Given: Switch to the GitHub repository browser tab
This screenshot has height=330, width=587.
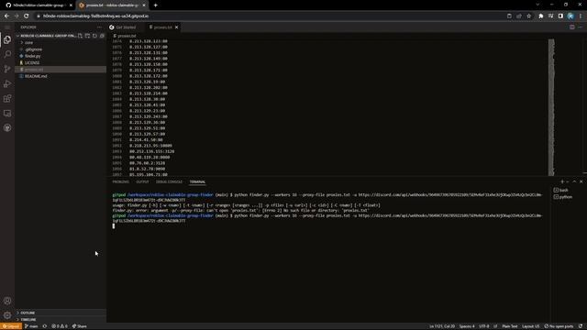Looking at the screenshot, I should point(39,5).
